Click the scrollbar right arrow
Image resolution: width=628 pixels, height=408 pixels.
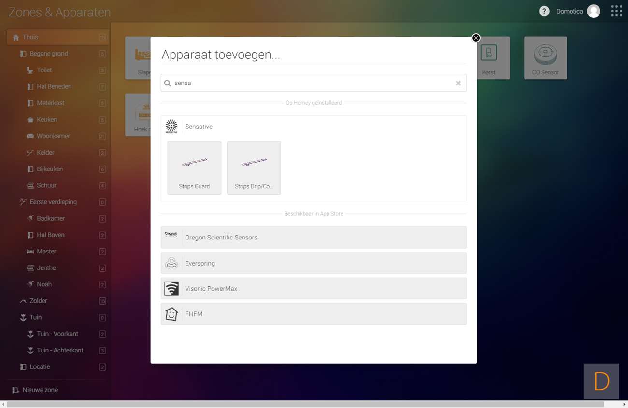(624, 404)
